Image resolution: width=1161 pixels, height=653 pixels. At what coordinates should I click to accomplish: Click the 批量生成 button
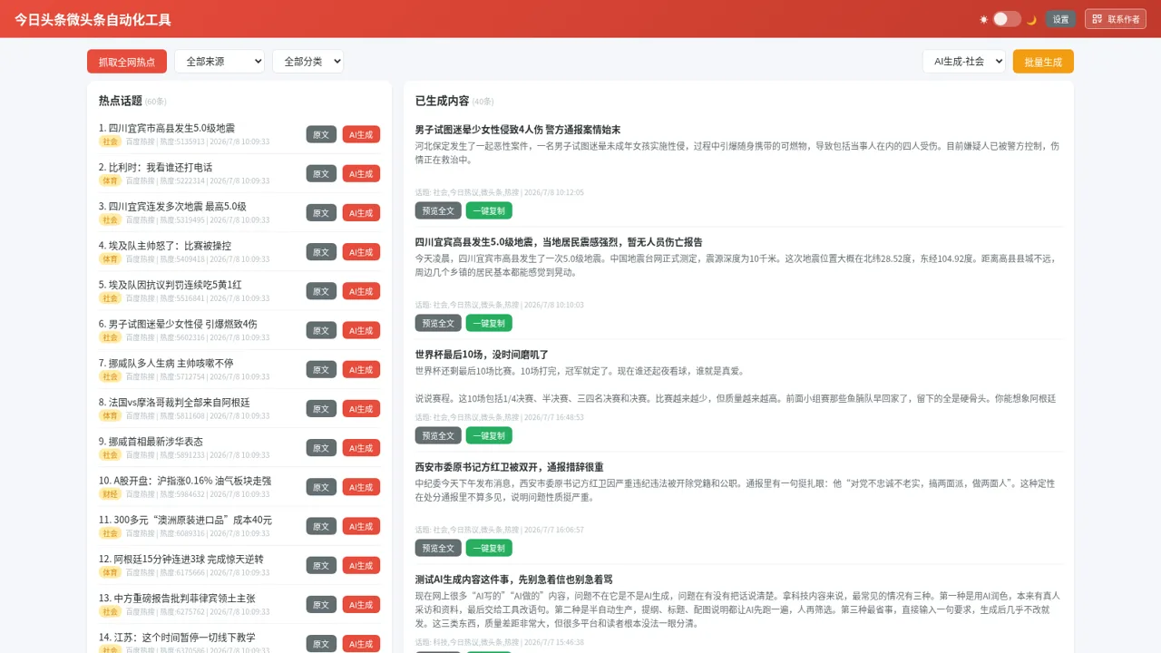1043,61
